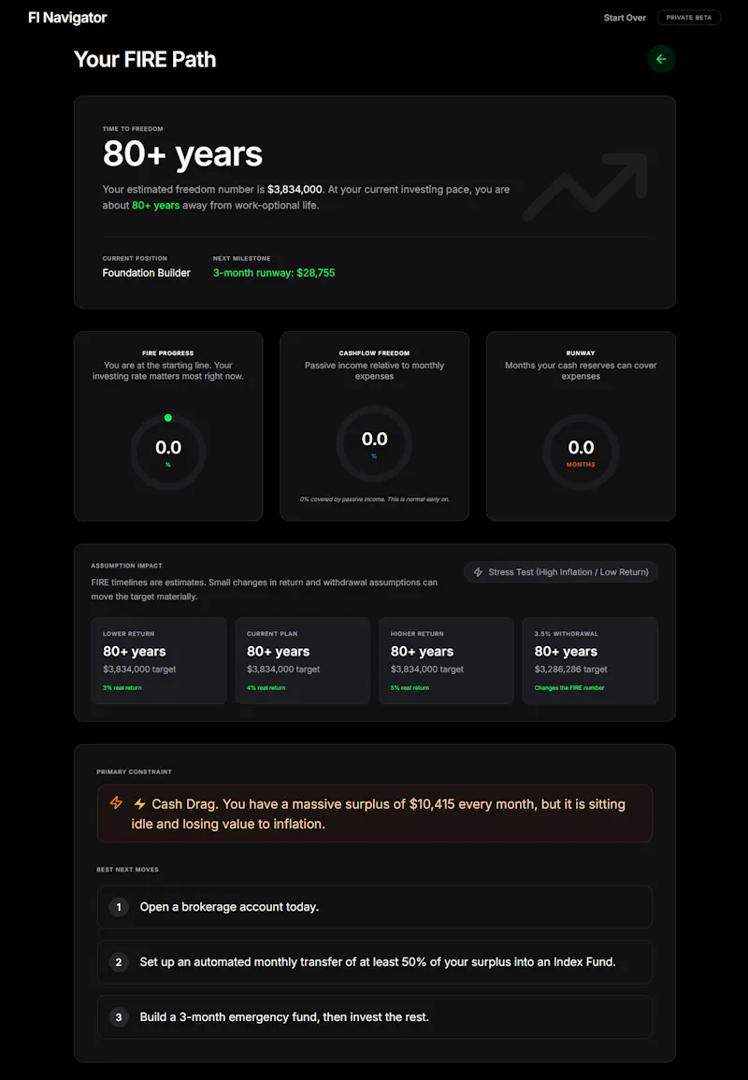Click step 2 number badge
The width and height of the screenshot is (748, 1080).
[x=119, y=962]
